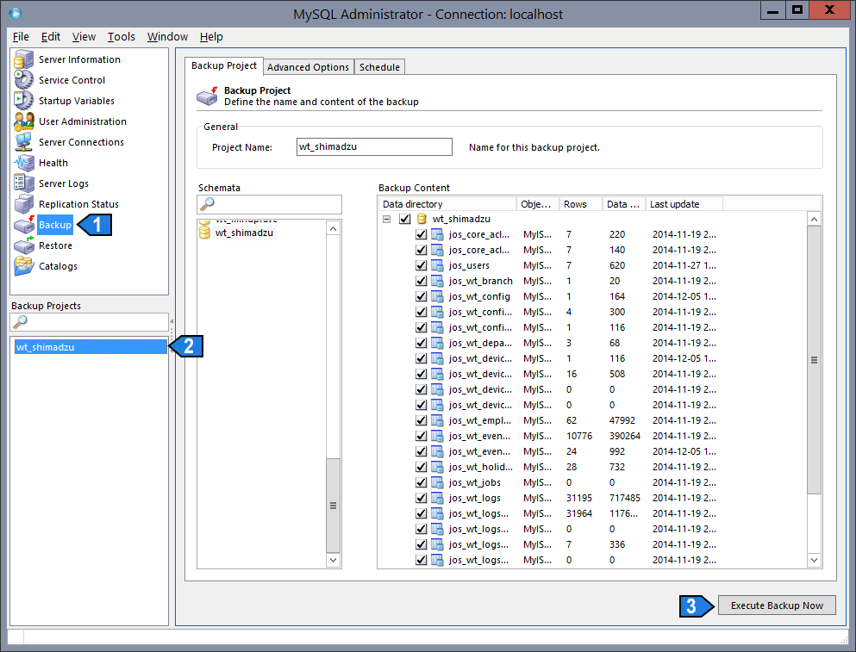
Task: Click the Server Logs icon
Action: tap(23, 183)
